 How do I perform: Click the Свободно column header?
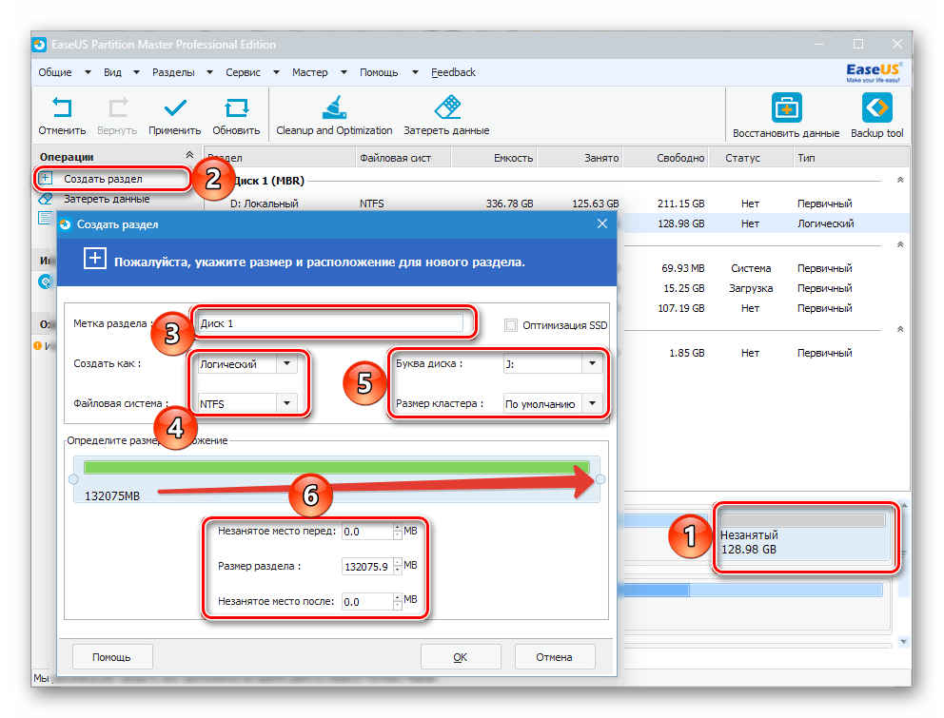point(666,158)
